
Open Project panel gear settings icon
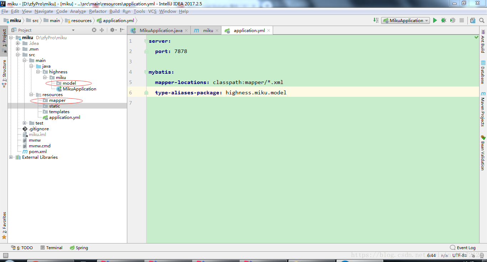point(113,30)
